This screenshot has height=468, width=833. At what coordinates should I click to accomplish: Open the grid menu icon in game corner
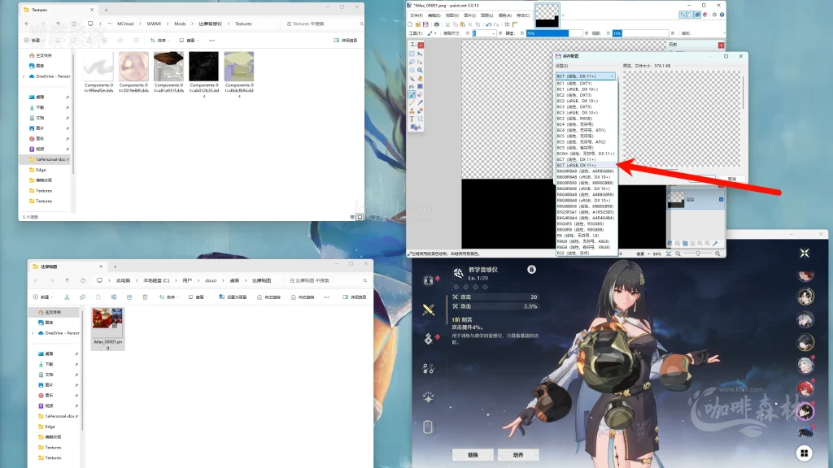point(804,453)
